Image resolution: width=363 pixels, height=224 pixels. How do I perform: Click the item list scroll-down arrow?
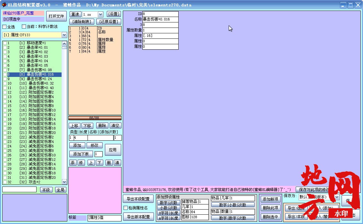[64, 182]
